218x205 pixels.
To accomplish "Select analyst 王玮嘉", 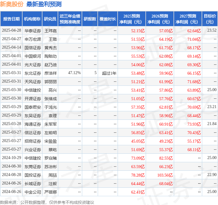I will coord(51,31).
